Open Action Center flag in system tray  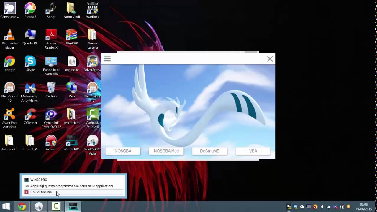(x=289, y=207)
